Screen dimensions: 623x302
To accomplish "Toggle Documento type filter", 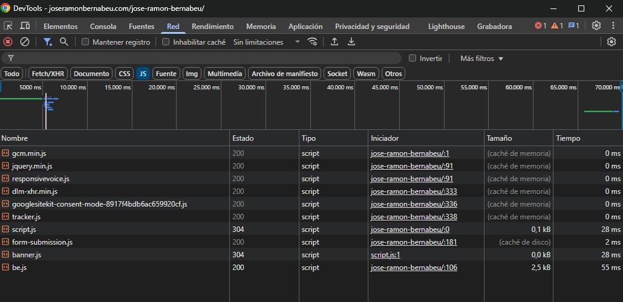I will click(x=91, y=74).
